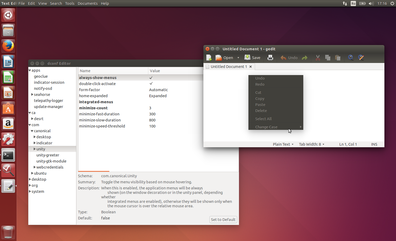Image resolution: width=396 pixels, height=241 pixels.
Task: Click the Redo arrow in gedit
Action: pyautogui.click(x=305, y=57)
